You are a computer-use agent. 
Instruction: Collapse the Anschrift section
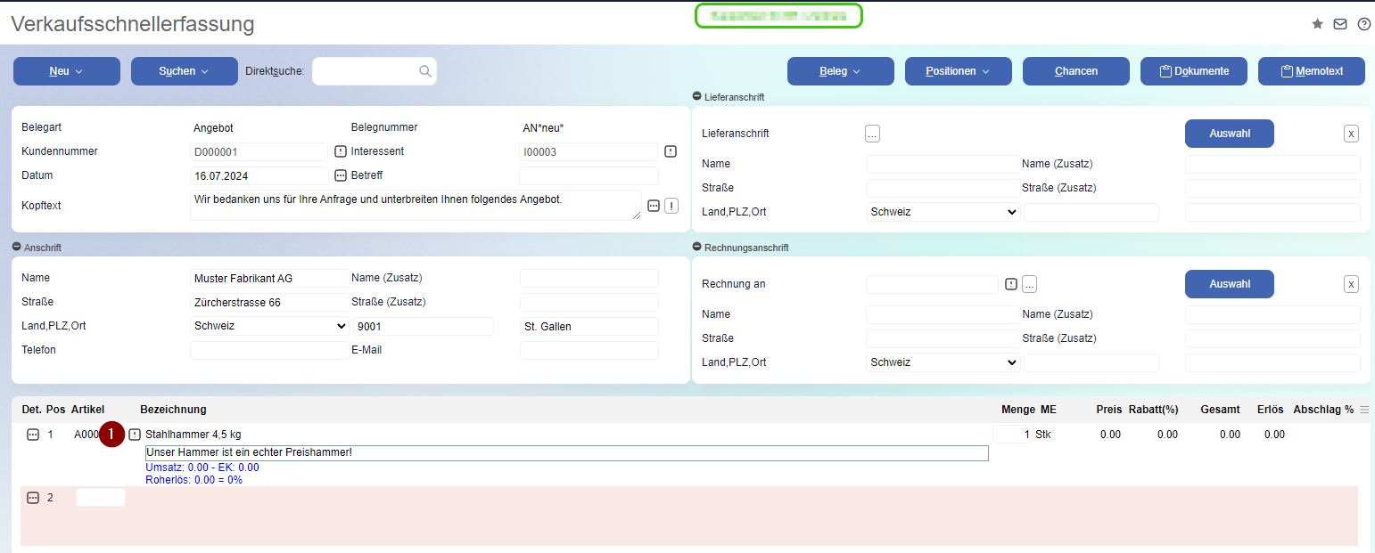[x=16, y=247]
